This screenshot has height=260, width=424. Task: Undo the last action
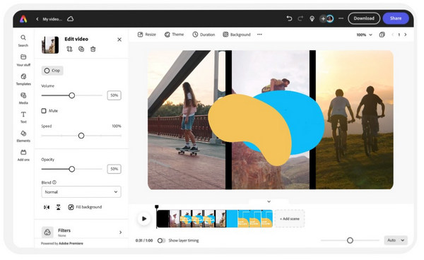tap(289, 18)
